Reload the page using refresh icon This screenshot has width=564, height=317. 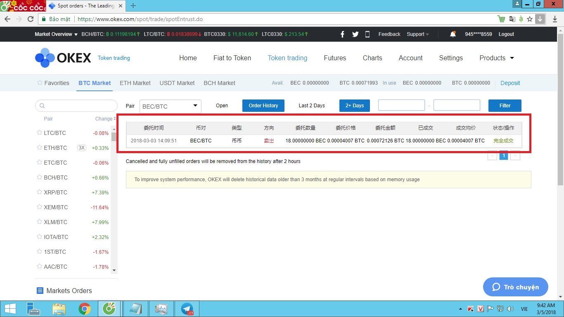[x=31, y=19]
